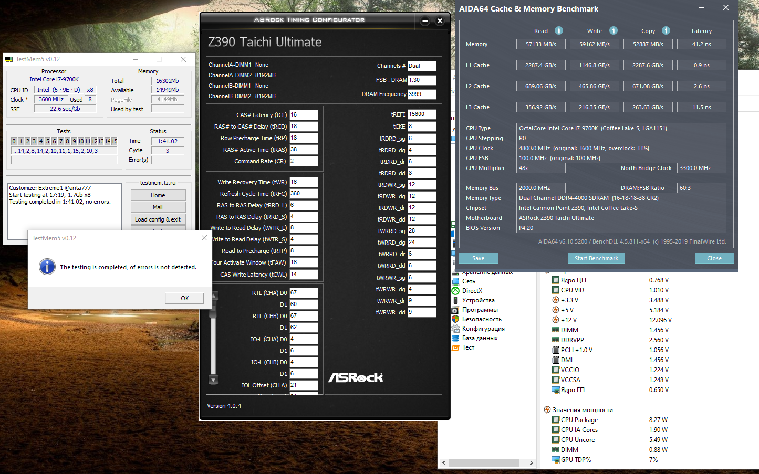Screen dimensions: 759x474
Task: Click the VCCSA chip icon
Action: point(555,380)
